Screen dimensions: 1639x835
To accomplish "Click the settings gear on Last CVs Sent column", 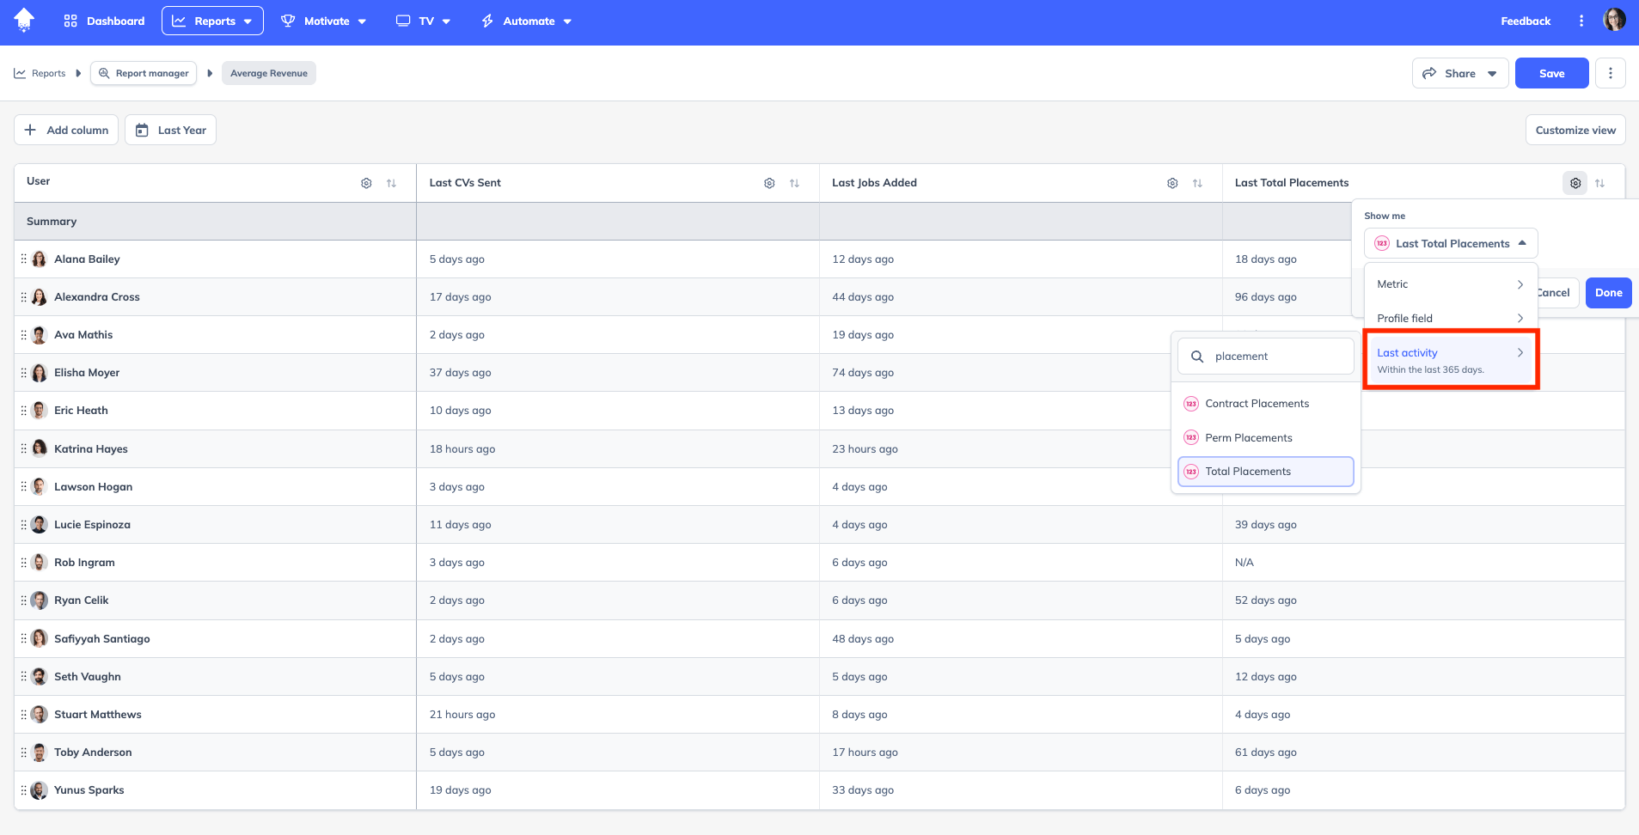I will pos(768,182).
